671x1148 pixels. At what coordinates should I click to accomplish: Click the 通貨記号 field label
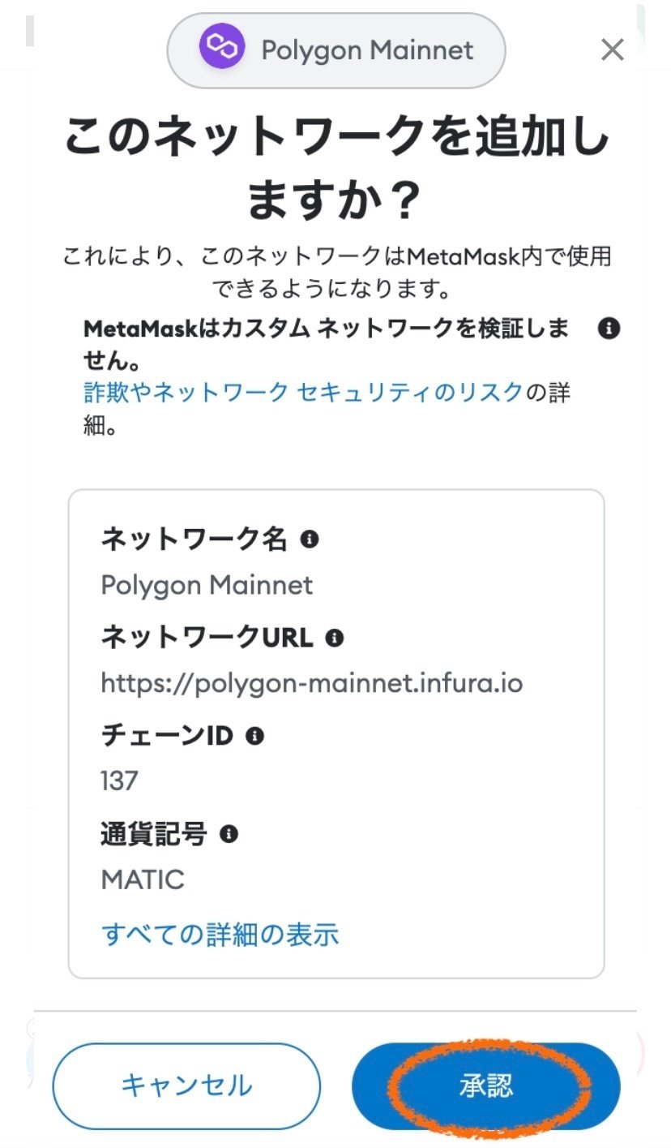(154, 834)
